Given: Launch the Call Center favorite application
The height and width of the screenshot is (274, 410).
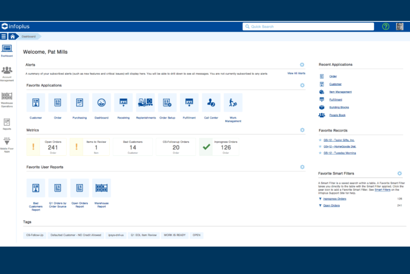Looking at the screenshot, I should [x=211, y=103].
